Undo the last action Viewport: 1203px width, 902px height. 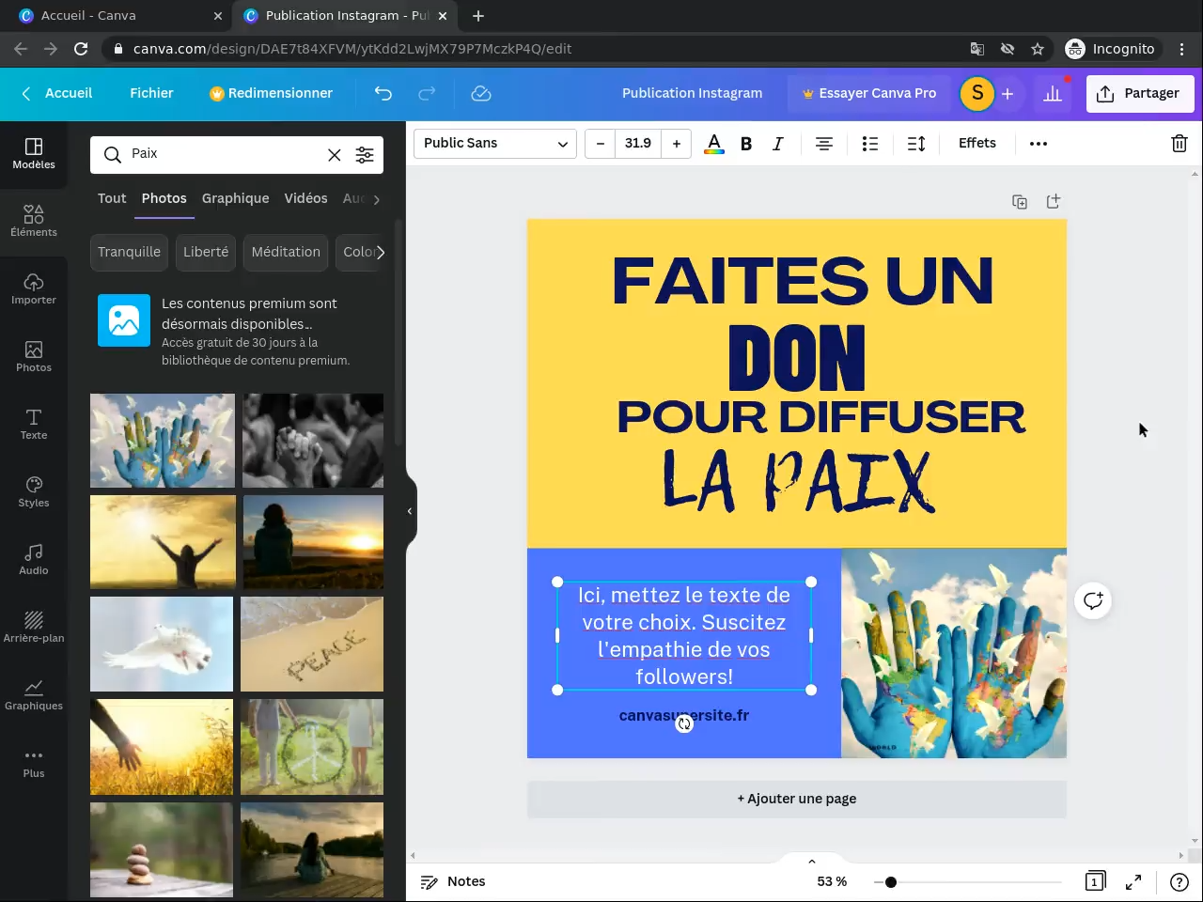tap(383, 93)
